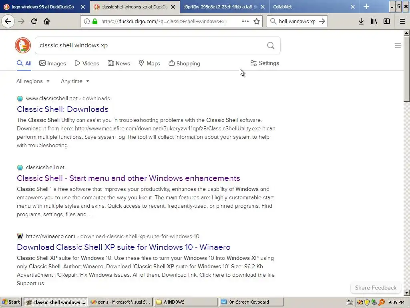The width and height of the screenshot is (410, 308).
Task: Bookmark this page with the star
Action: pos(257,21)
